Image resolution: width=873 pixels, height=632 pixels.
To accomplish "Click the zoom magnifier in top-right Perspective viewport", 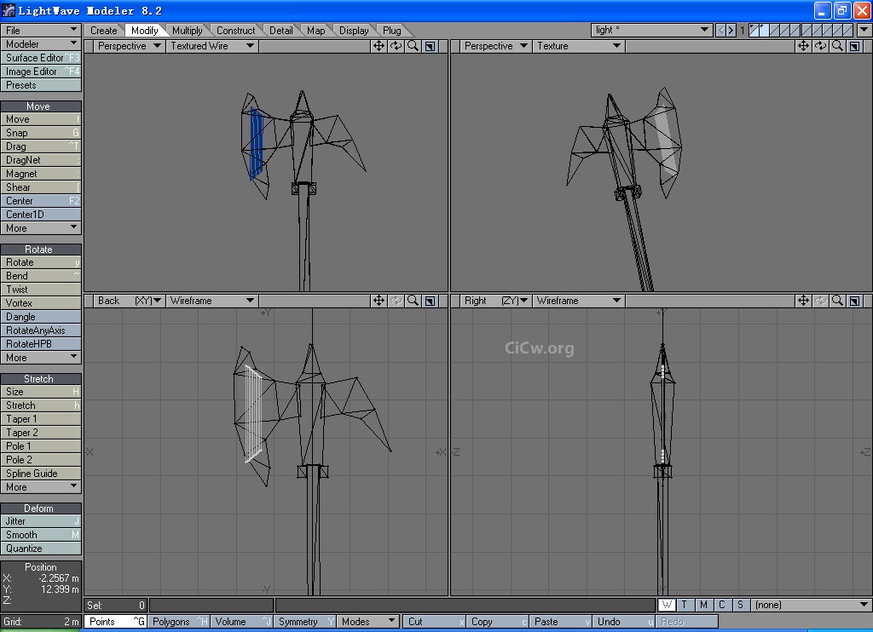I will click(838, 46).
